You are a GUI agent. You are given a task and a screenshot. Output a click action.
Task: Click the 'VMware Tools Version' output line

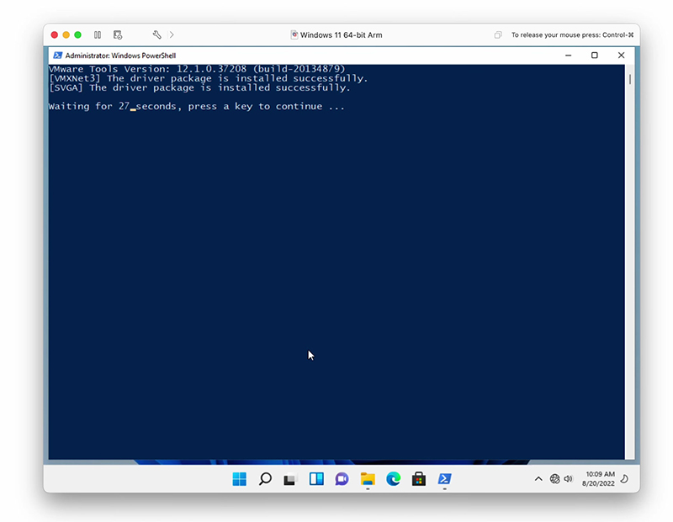coord(197,69)
